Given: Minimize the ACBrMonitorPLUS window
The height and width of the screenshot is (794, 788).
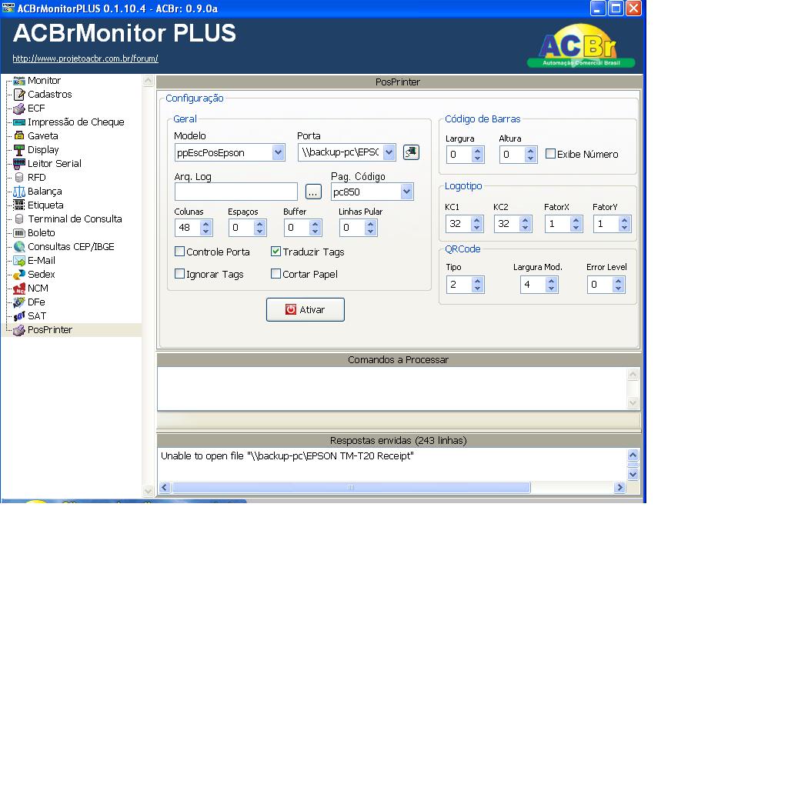Looking at the screenshot, I should (598, 8).
